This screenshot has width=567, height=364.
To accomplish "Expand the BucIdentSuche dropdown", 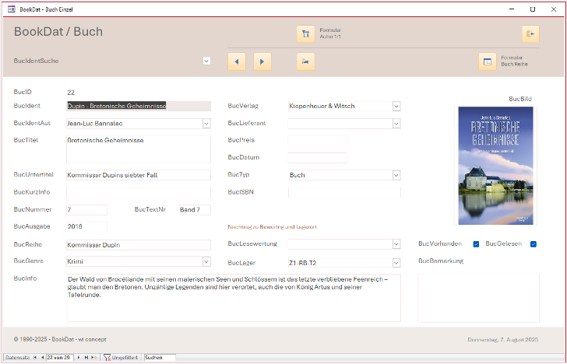I will pyautogui.click(x=206, y=61).
